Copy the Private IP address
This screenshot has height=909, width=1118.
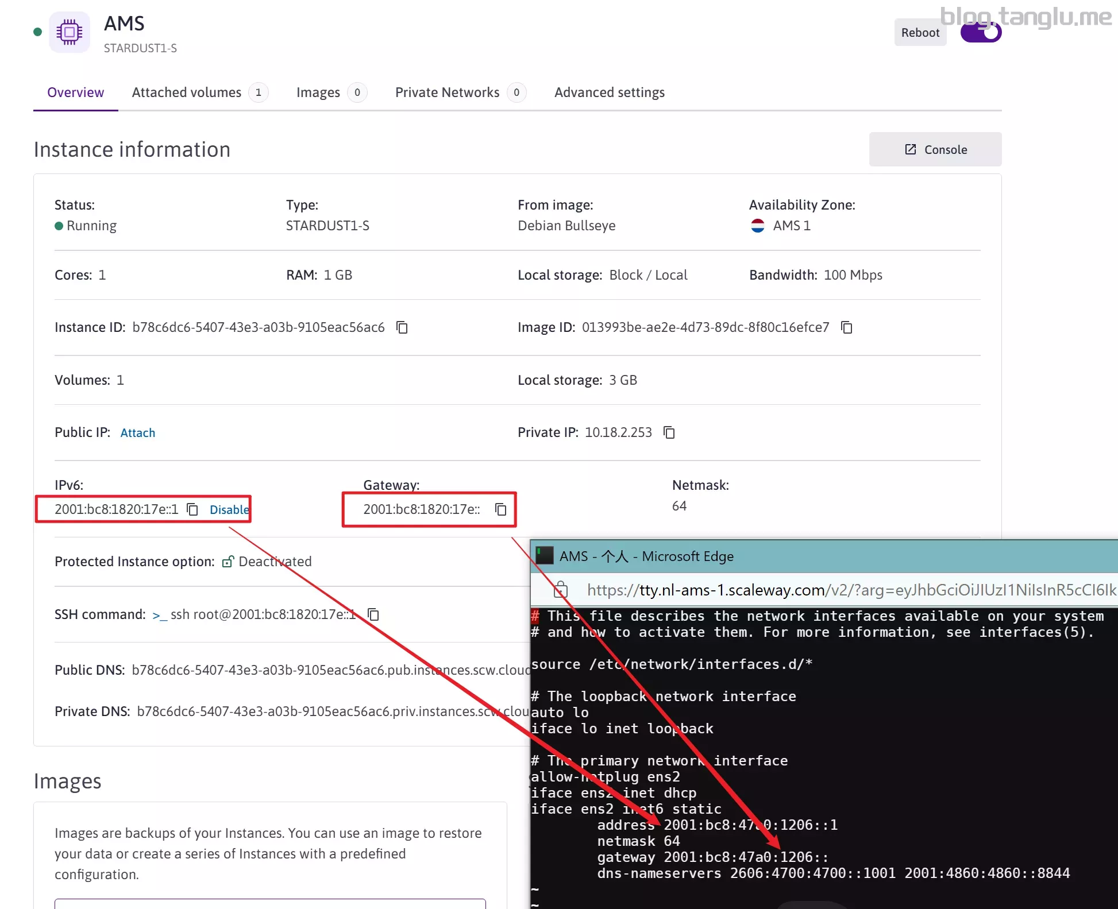tap(669, 432)
